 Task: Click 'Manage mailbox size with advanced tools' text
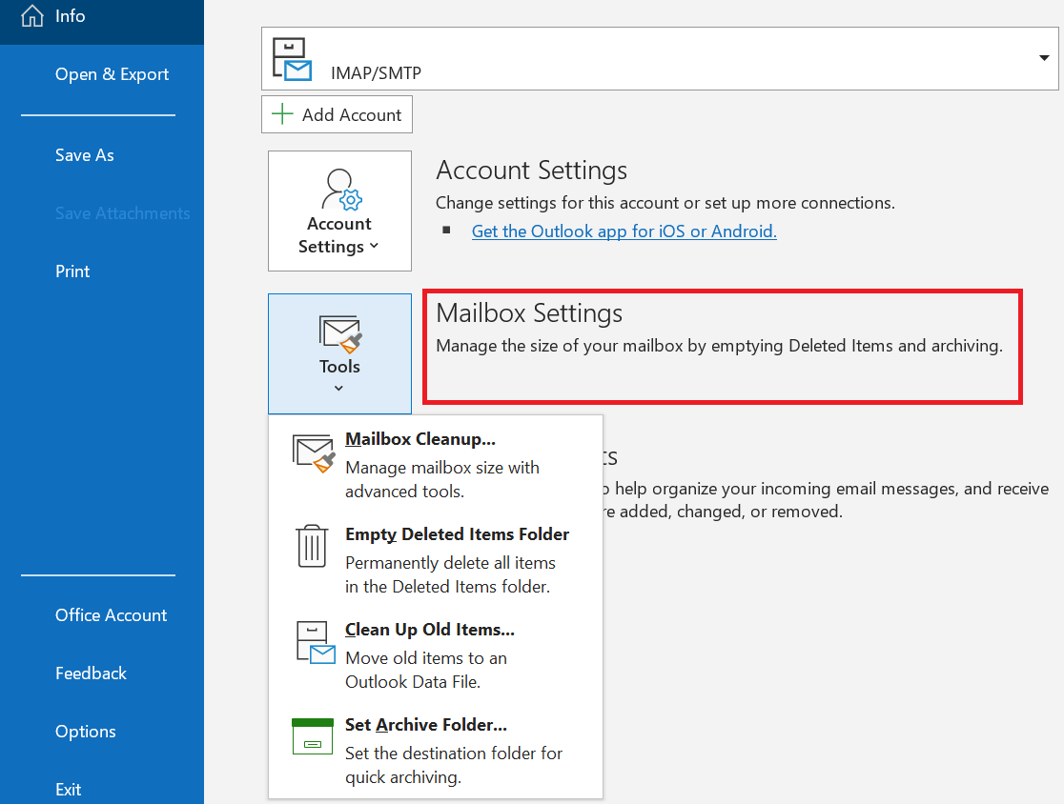tap(442, 479)
